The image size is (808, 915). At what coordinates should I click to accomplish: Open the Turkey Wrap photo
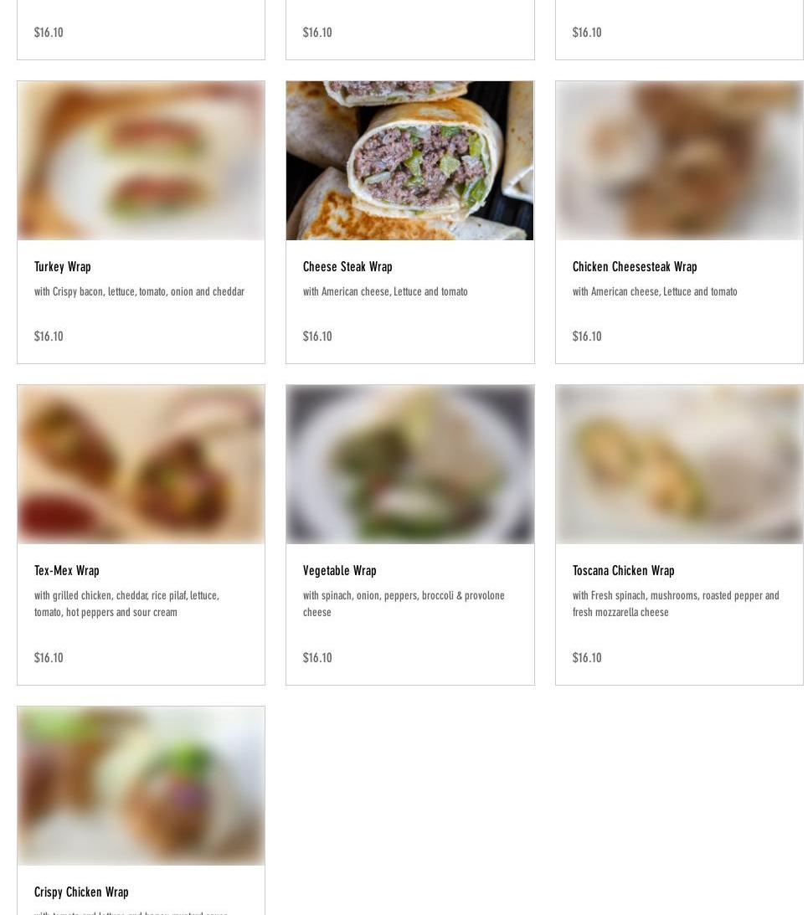pos(141,161)
